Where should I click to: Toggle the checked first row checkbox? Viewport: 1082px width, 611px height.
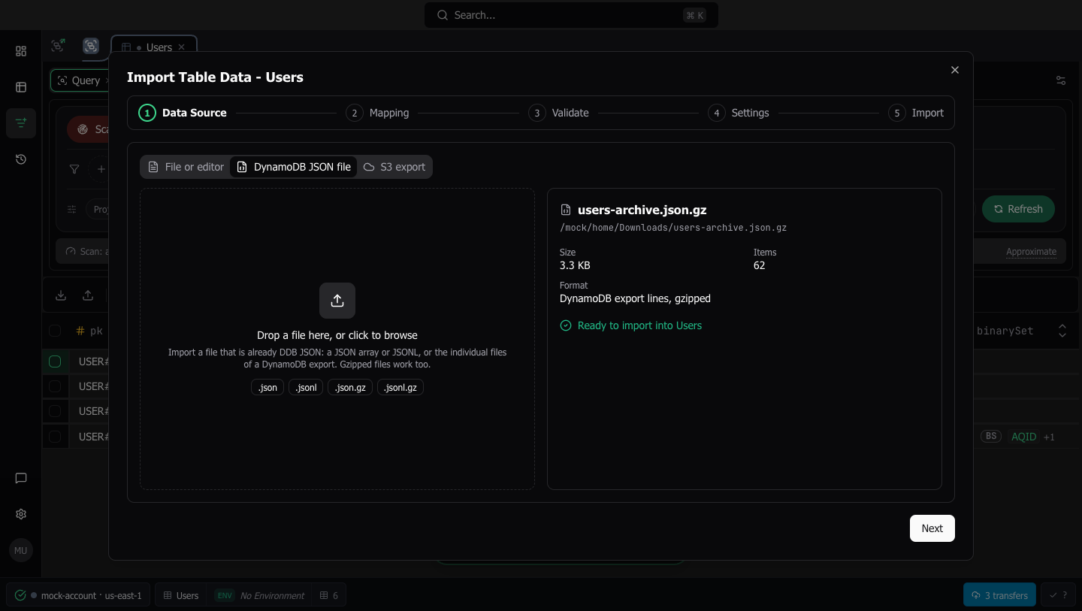55,361
